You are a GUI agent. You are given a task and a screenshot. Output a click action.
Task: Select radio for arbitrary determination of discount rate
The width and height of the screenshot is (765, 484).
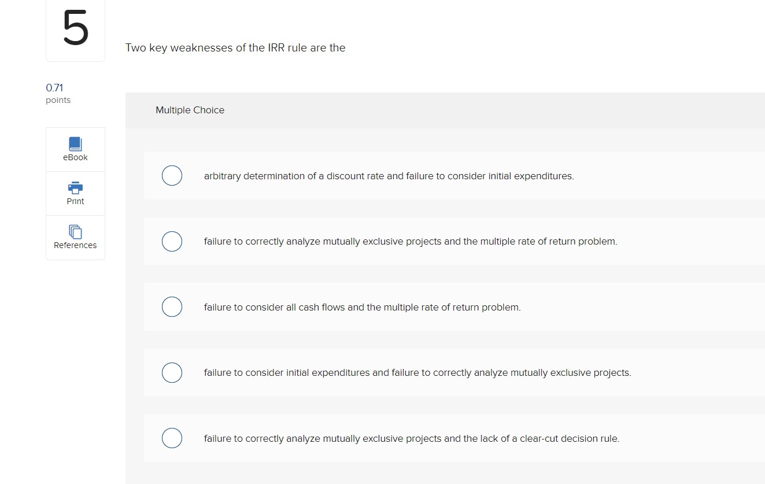tap(172, 175)
